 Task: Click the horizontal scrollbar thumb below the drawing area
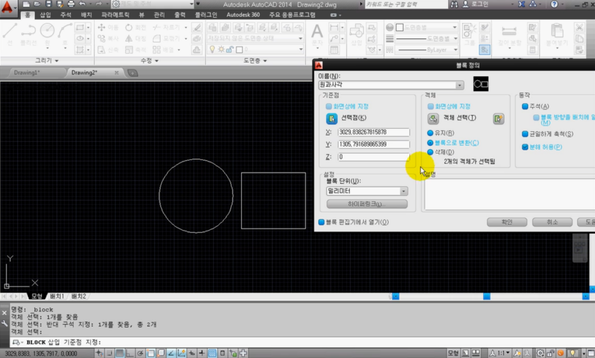pos(486,296)
